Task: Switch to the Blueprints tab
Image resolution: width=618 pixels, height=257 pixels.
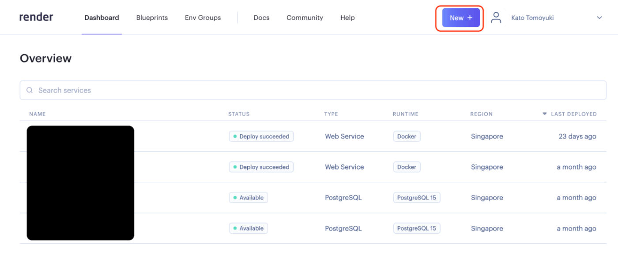Action: coord(152,18)
